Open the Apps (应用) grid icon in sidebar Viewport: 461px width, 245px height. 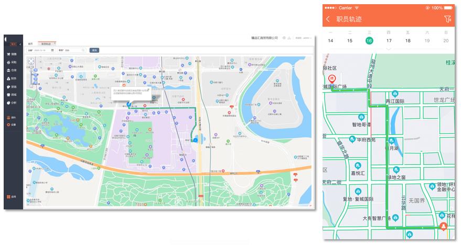point(8,197)
